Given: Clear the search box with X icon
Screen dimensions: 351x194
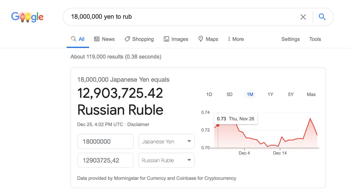Looking at the screenshot, I should (x=303, y=17).
